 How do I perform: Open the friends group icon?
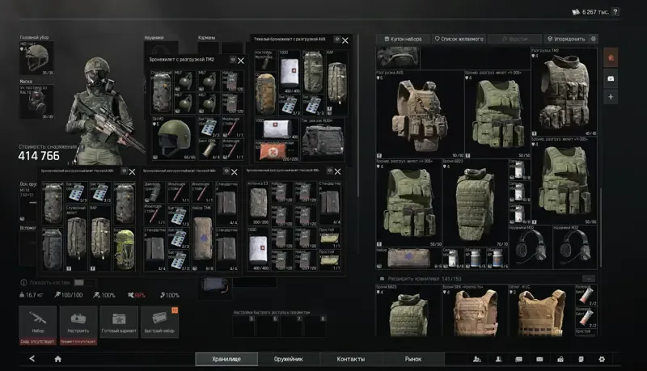tap(477, 359)
